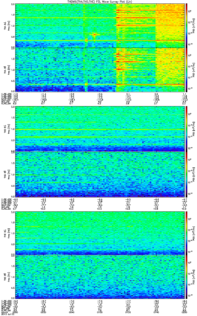Click the "0020" time tick label
The width and height of the screenshot is (197, 316).
[x=44, y=312]
